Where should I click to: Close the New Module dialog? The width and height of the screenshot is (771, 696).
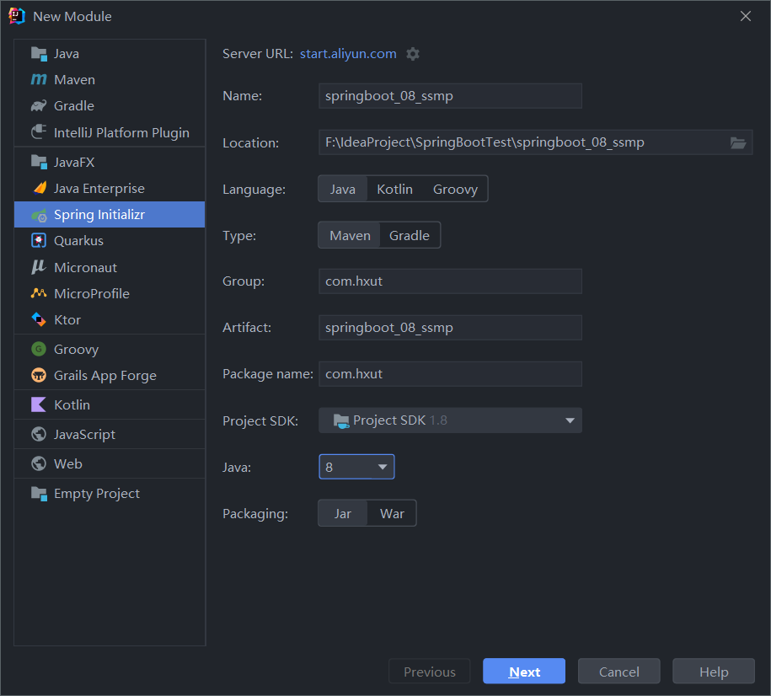746,16
